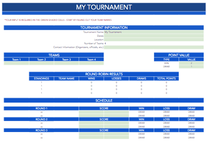Click the ROUND 3 header cell

pyautogui.click(x=41, y=130)
